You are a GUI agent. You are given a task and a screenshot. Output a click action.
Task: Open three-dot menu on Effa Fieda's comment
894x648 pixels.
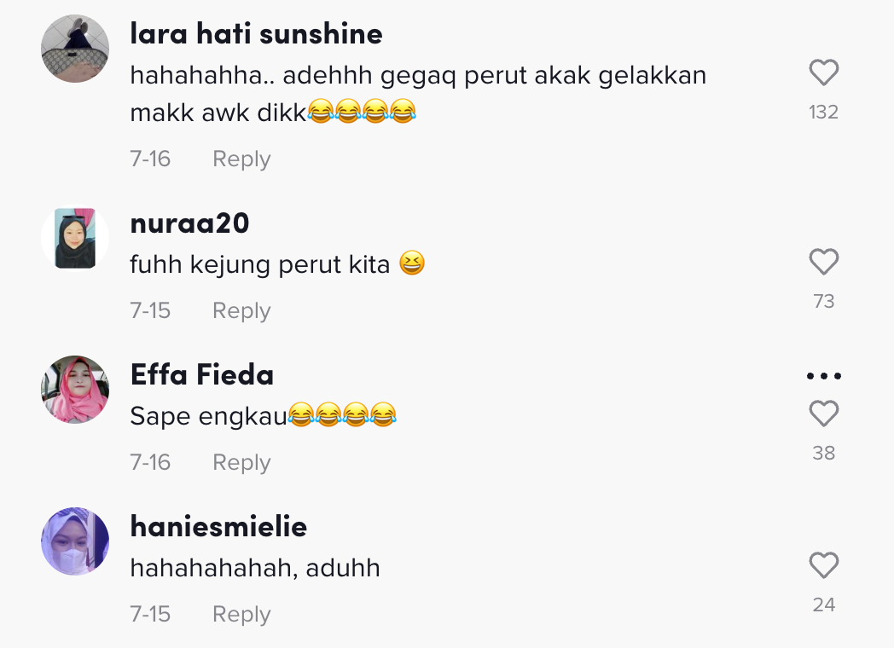(823, 376)
